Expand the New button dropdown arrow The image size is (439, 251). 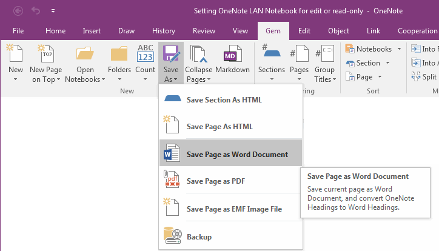[x=15, y=79]
